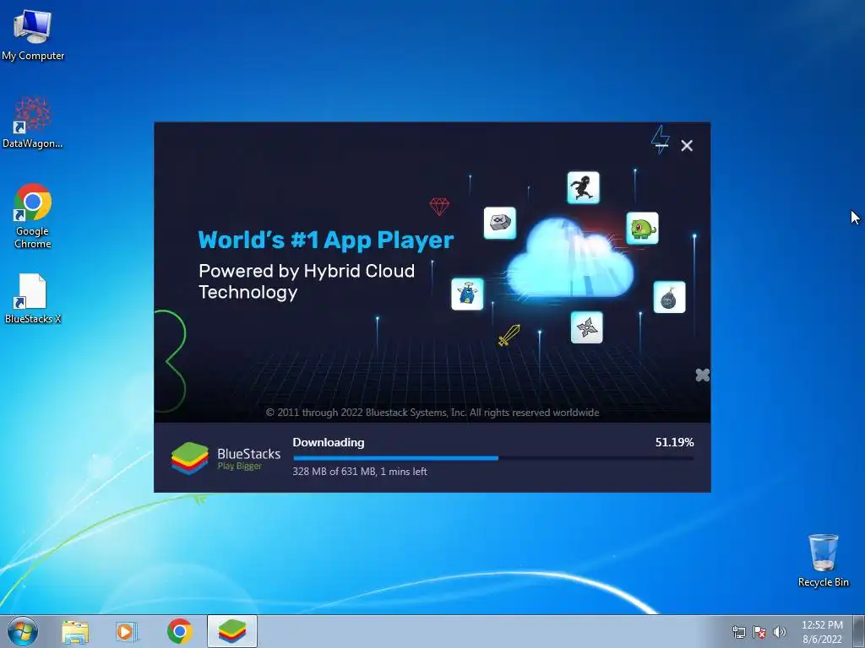865x648 pixels.
Task: Click the glowing cloud graphic
Action: point(569,258)
